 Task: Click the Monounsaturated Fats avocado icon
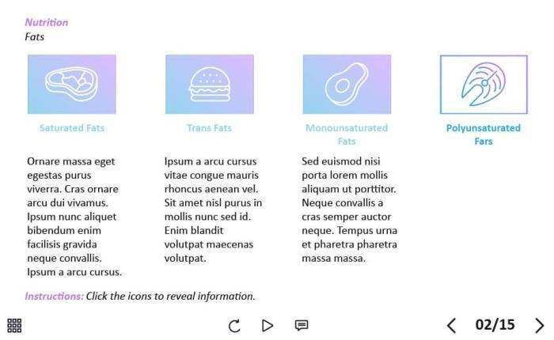point(347,84)
